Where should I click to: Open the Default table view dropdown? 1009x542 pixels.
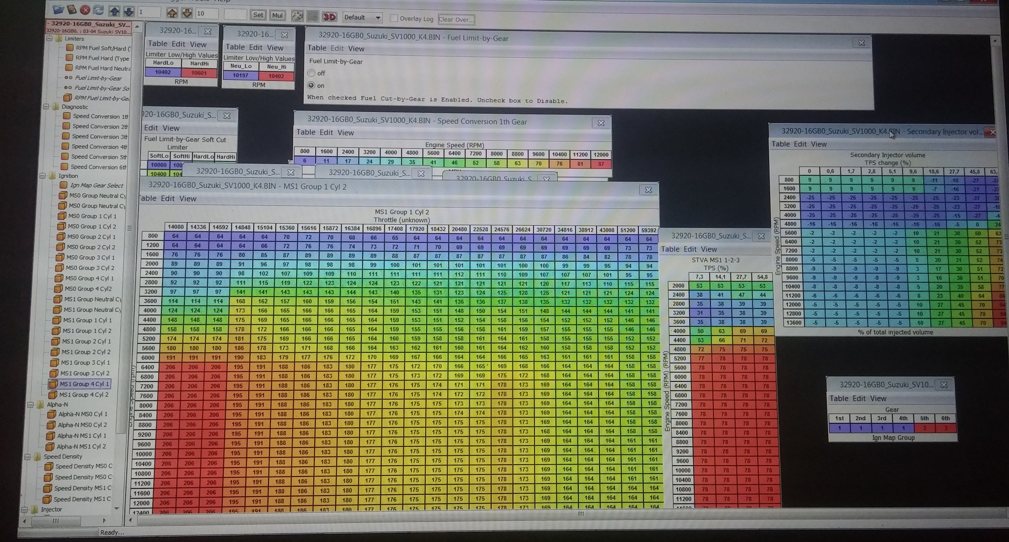[363, 17]
